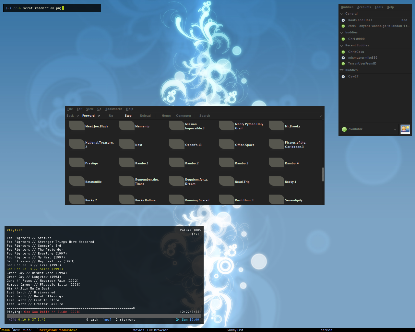415x332 pixels.
Task: Open the Road.Trip folder icon
Action: [227, 181]
